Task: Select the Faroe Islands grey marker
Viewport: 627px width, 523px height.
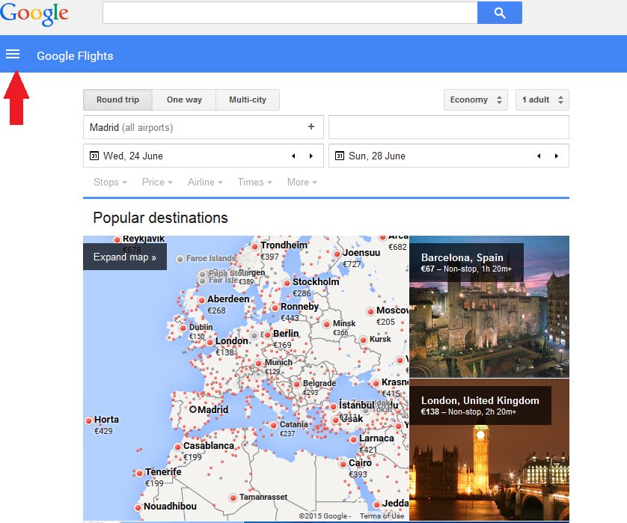Action: click(180, 259)
